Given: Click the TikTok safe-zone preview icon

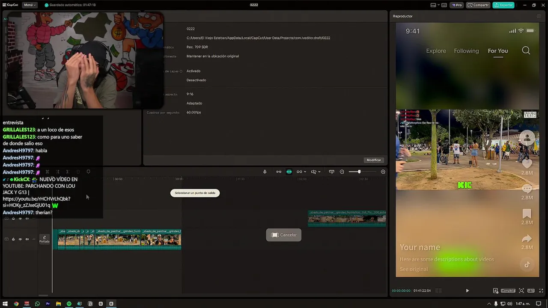Looking at the screenshot, I should pos(496,290).
